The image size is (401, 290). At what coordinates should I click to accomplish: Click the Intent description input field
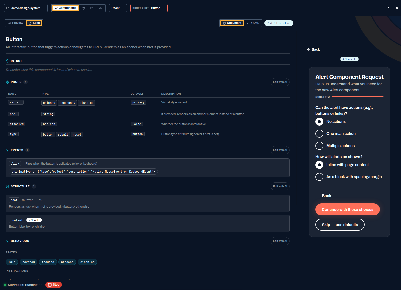coord(148,70)
